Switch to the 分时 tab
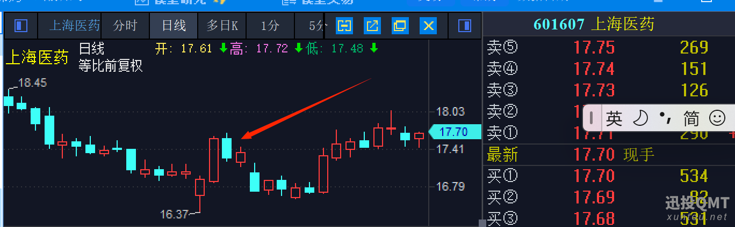The width and height of the screenshot is (735, 227). tap(125, 25)
